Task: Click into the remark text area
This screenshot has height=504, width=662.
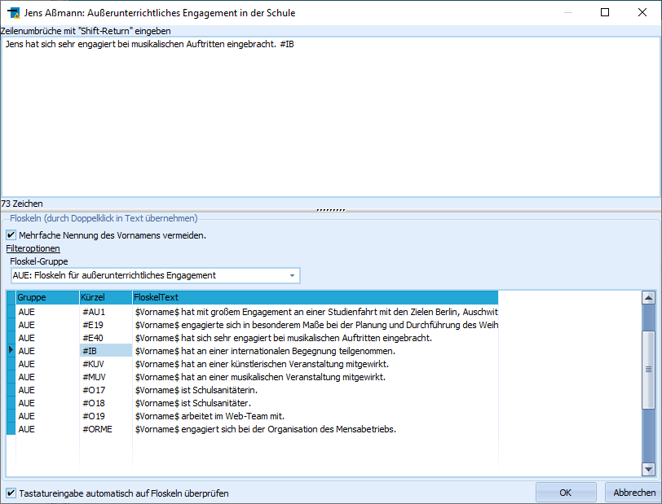Action: pyautogui.click(x=330, y=116)
